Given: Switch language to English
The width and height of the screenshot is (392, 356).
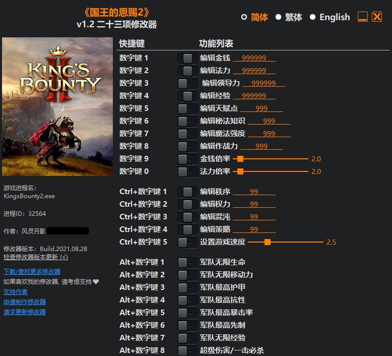Looking at the screenshot, I should coord(312,17).
